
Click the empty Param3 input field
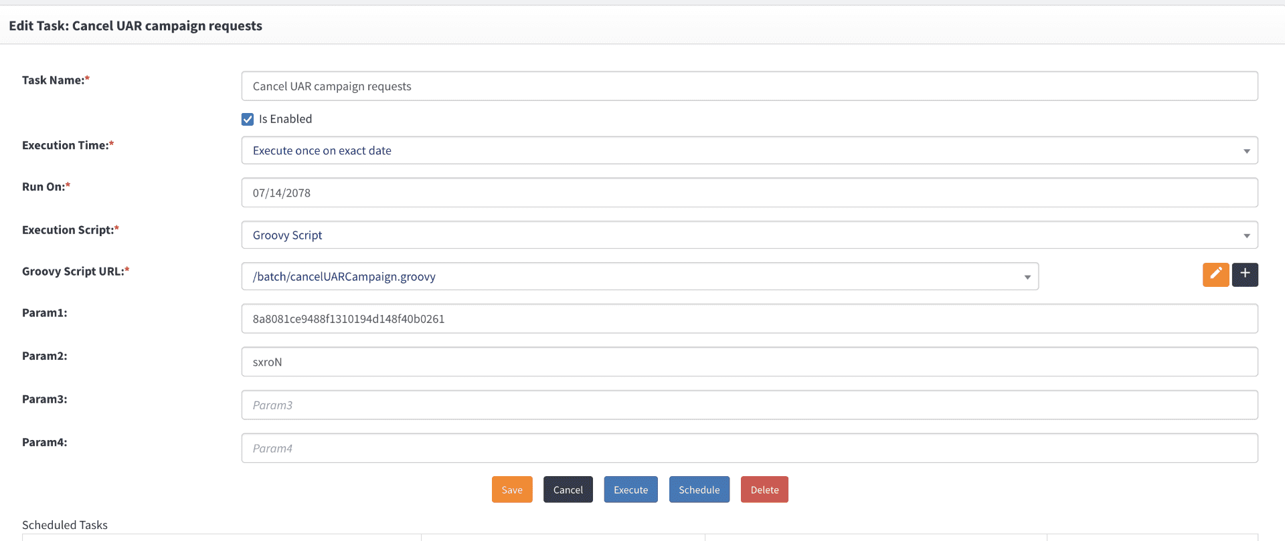tap(750, 405)
